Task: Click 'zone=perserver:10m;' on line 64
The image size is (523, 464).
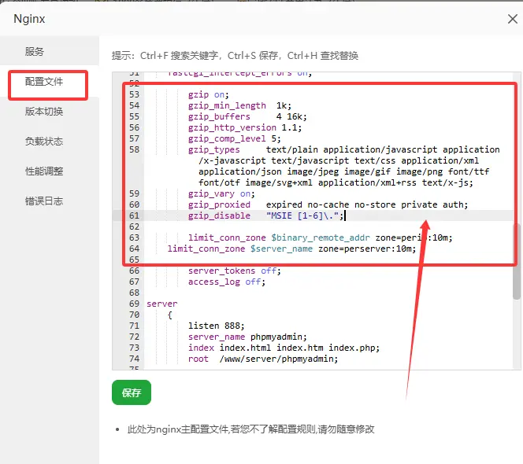Action: (367, 249)
